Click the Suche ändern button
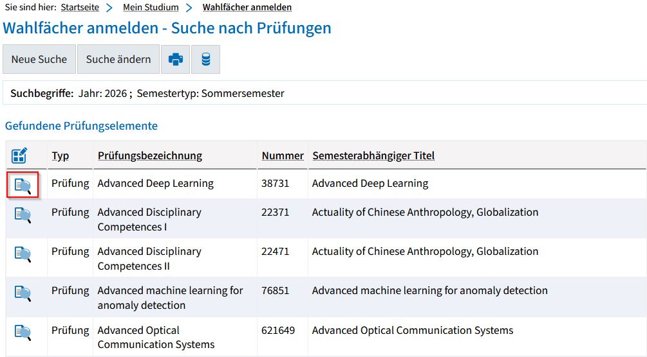Screen dimensions: 647x357 click(x=118, y=59)
